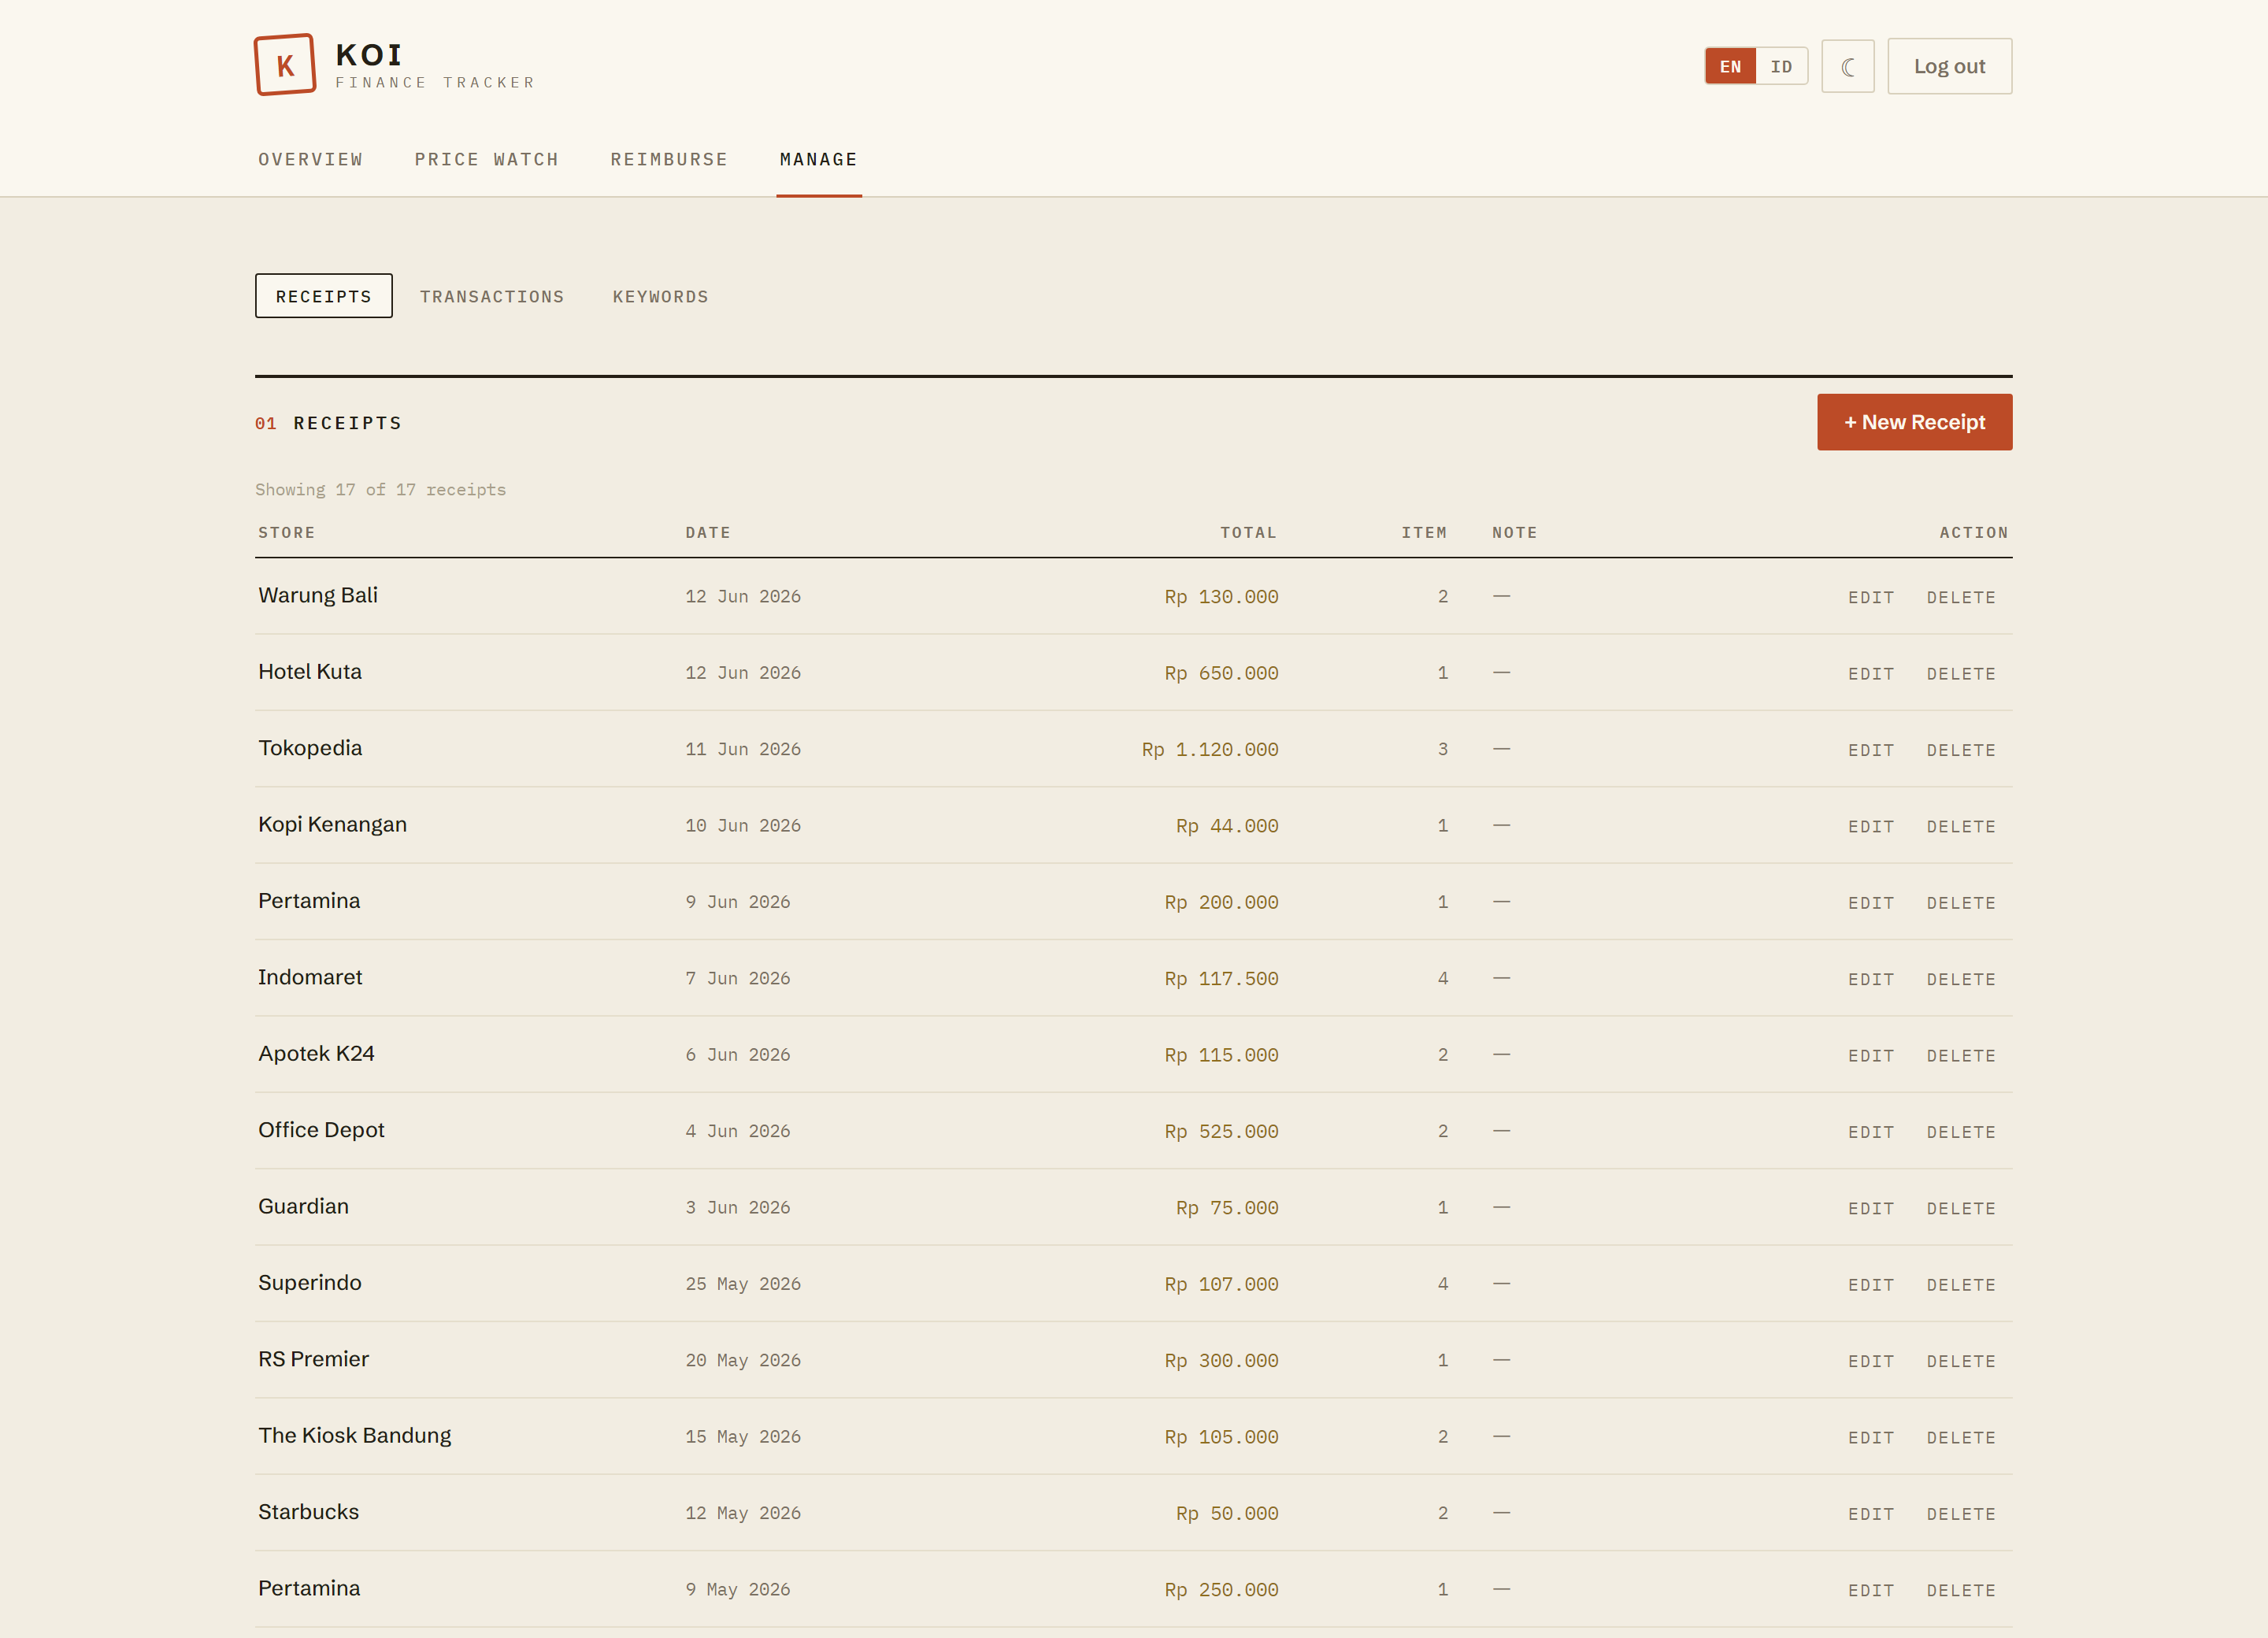Viewport: 2268px width, 1638px height.
Task: Edit the Guardian receipt
Action: coord(1871,1209)
